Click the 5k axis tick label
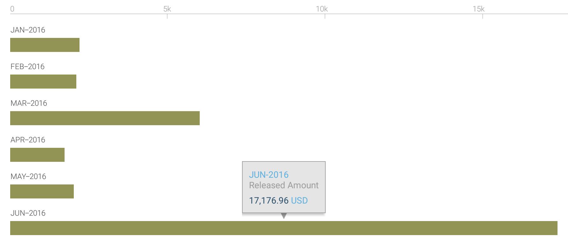The image size is (568, 244). pos(167,9)
